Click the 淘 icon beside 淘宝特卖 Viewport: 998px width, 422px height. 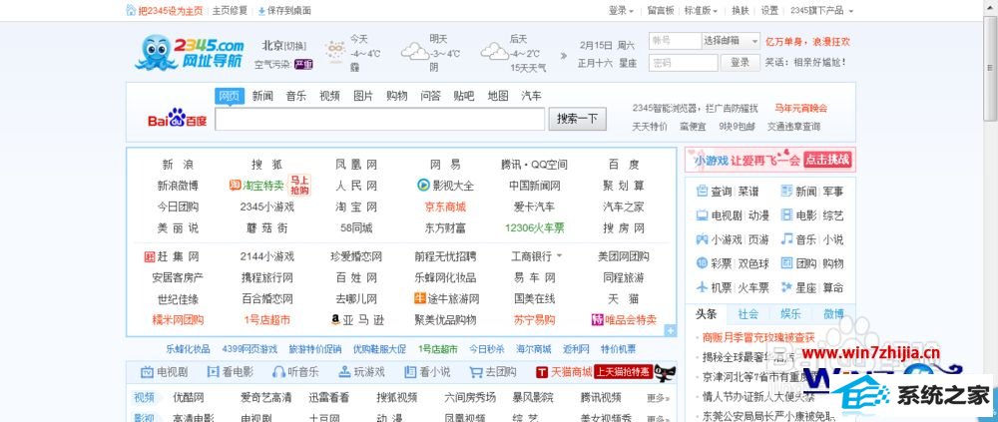click(235, 186)
